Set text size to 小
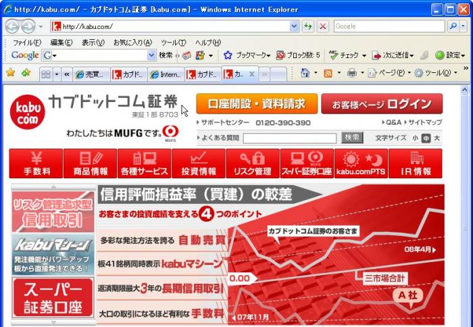Image resolution: width=473 pixels, height=327 pixels. [x=416, y=139]
